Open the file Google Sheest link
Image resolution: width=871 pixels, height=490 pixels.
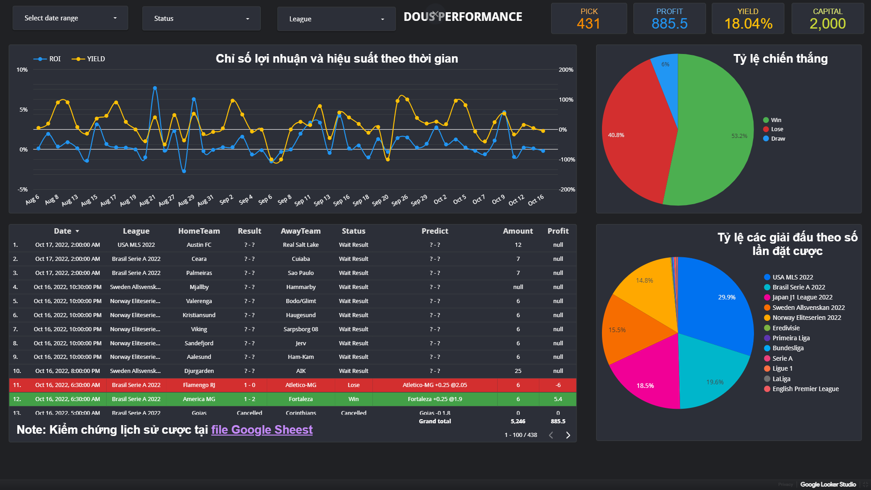[x=262, y=430]
